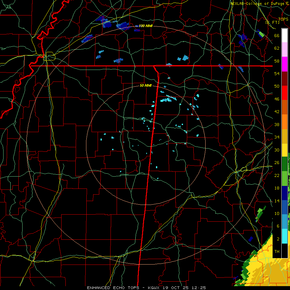Click the 'ENHANCED ECHO TOPS - KGWX' caption

pyautogui.click(x=124, y=288)
